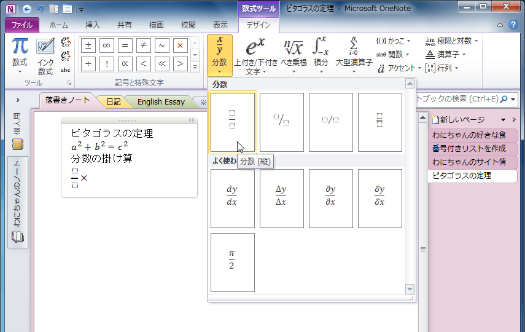Open 大型演算子 large operator dropdown
Image resolution: width=525 pixels, height=332 pixels.
[354, 55]
